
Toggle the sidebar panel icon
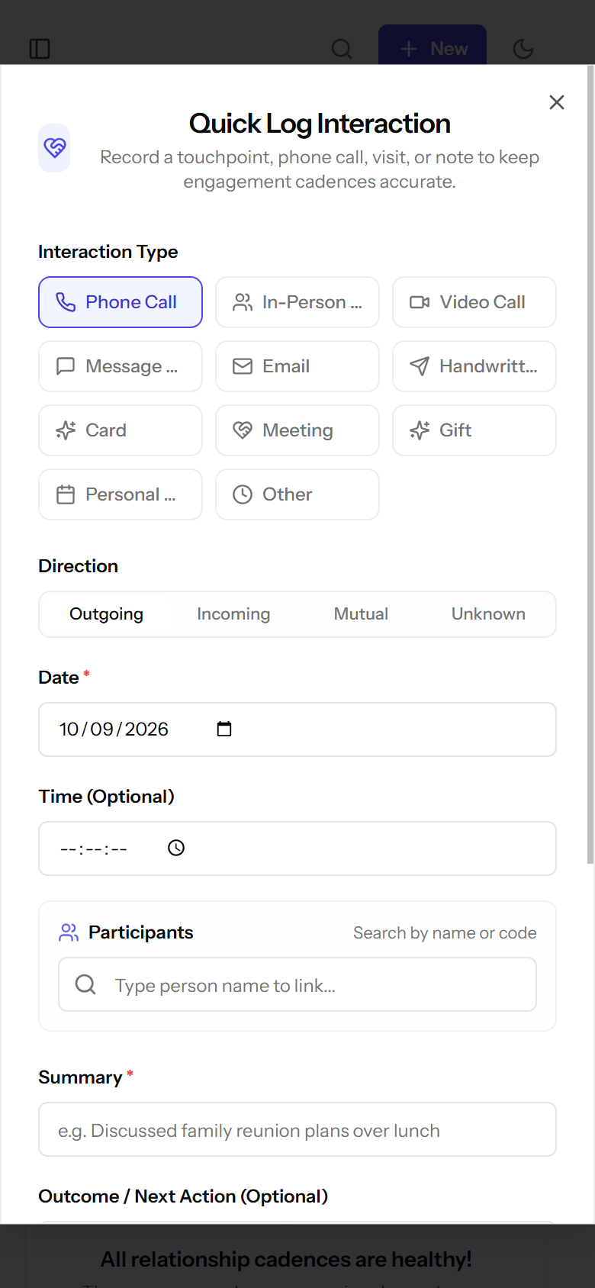[40, 49]
